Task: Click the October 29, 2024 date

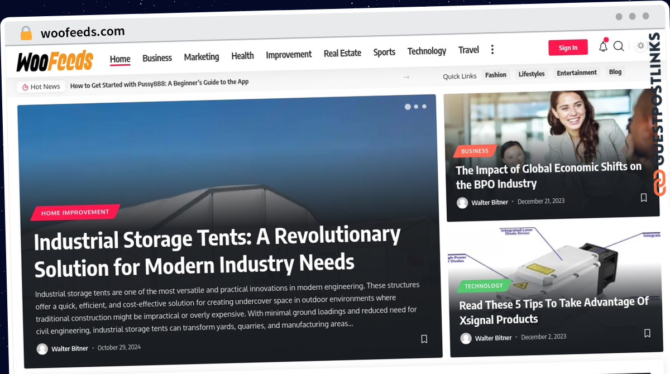Action: tap(119, 347)
